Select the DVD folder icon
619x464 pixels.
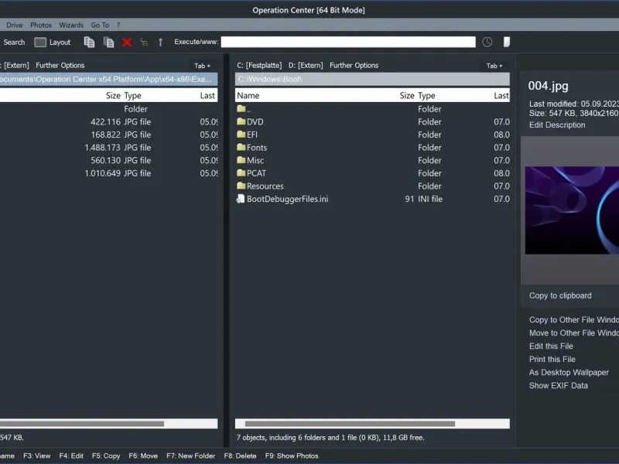[241, 121]
